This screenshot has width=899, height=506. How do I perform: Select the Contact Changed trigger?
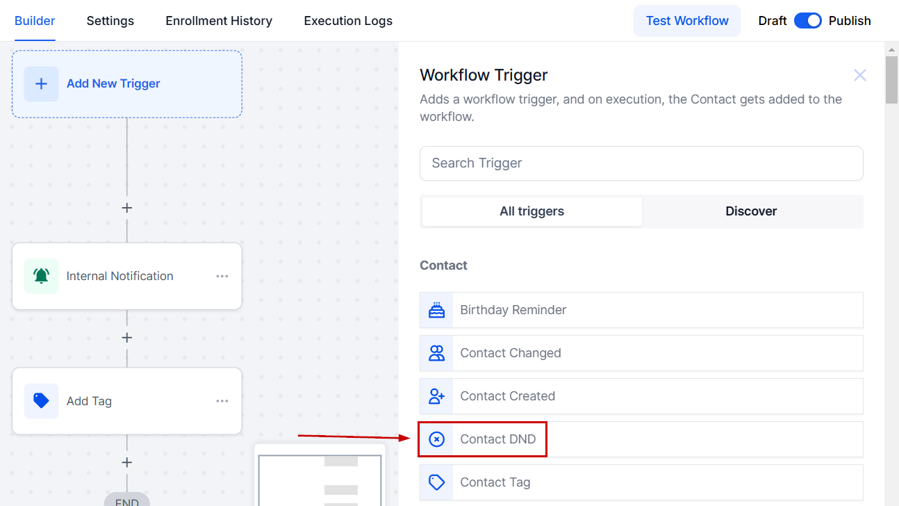[641, 353]
